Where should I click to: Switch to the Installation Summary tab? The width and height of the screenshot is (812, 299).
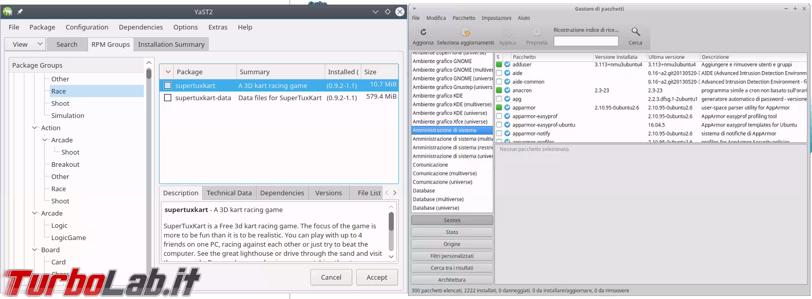tap(171, 44)
